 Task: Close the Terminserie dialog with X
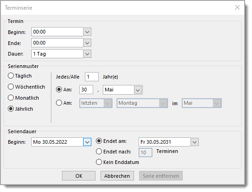pos(237,7)
